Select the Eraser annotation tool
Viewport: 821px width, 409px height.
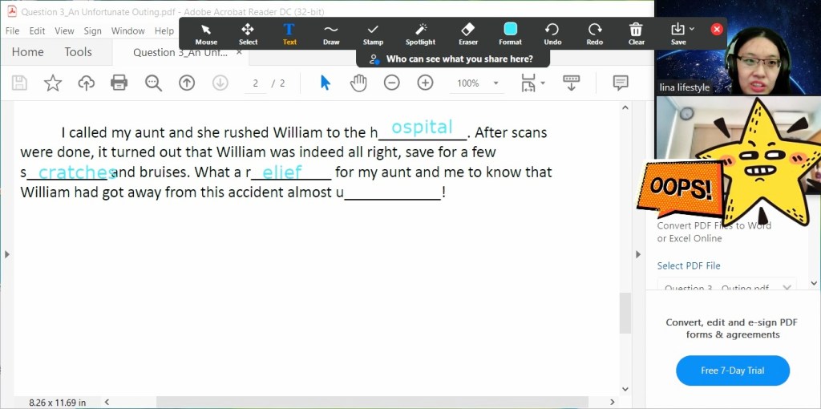click(468, 33)
